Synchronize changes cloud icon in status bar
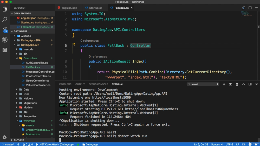Screen dimensions: 260x146 click(x=18, y=144)
